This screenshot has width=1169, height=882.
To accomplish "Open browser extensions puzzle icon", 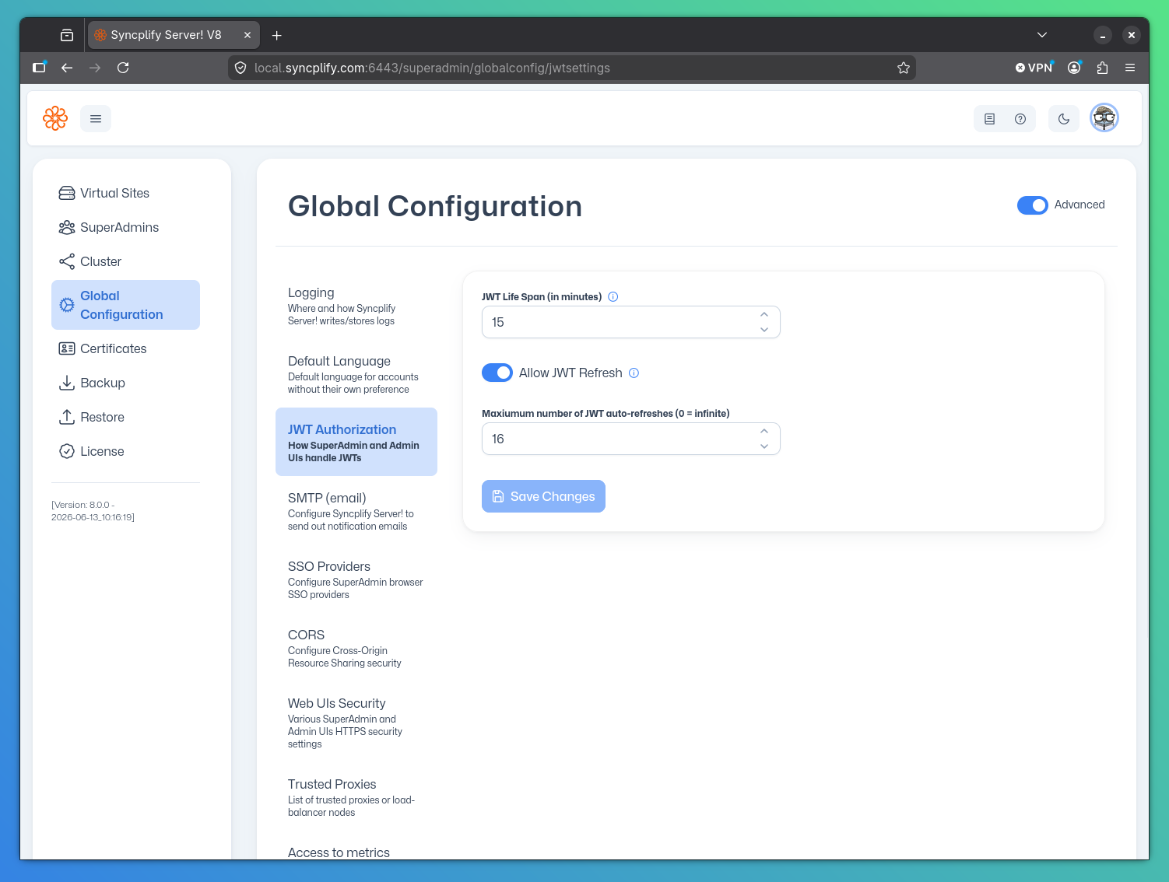I will [x=1102, y=68].
